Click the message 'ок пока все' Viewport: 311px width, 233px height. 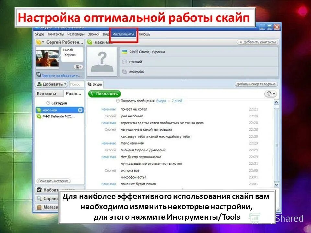[130, 171]
